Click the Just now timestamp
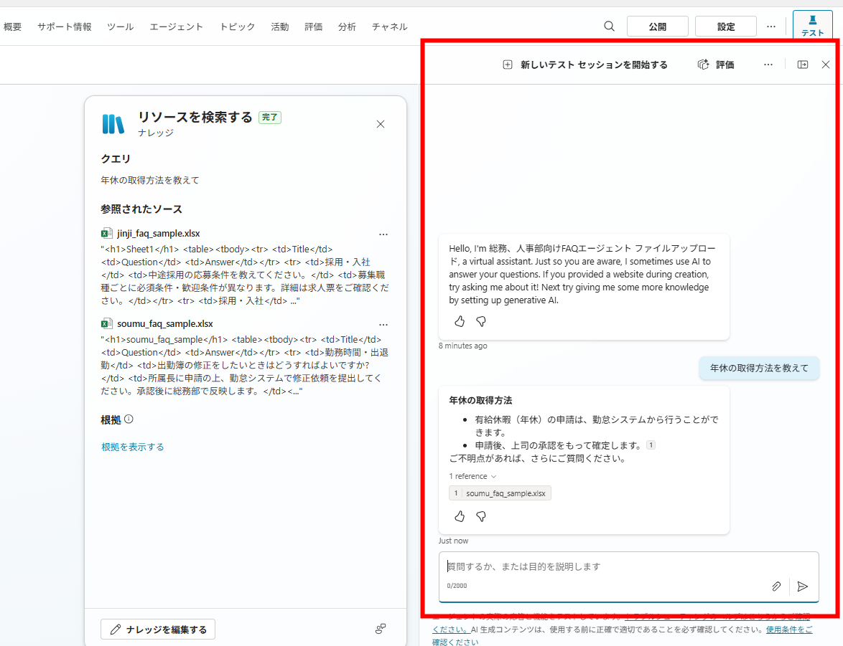 point(453,541)
